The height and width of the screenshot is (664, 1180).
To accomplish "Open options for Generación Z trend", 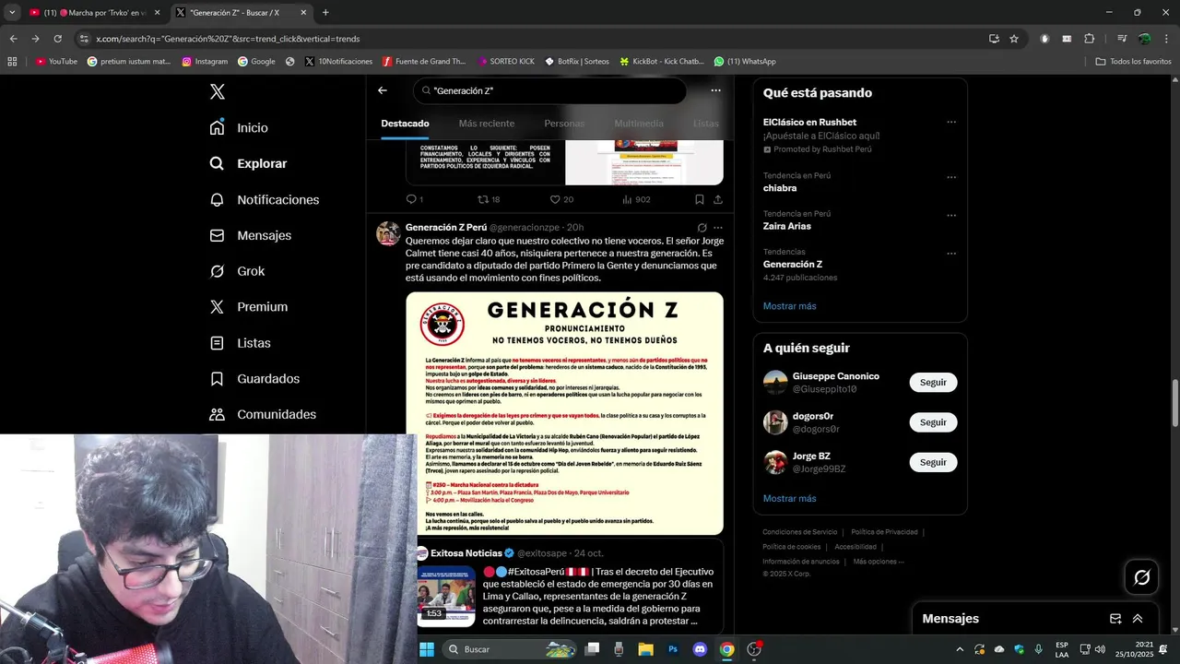I will (x=951, y=253).
